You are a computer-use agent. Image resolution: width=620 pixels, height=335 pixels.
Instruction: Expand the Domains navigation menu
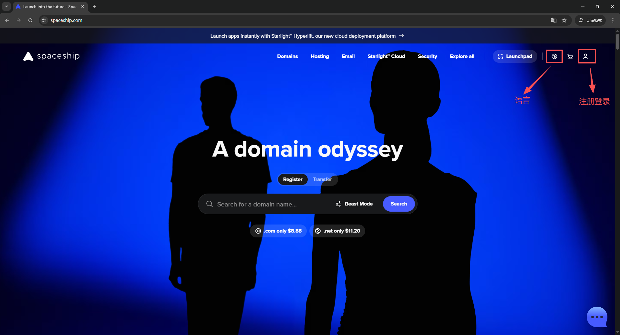click(x=287, y=56)
